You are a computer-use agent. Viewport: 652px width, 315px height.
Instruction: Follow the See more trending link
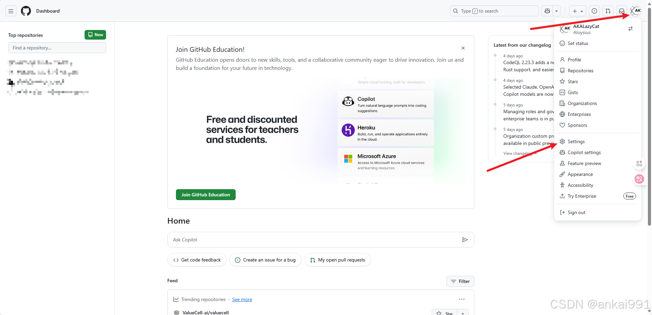coord(242,299)
